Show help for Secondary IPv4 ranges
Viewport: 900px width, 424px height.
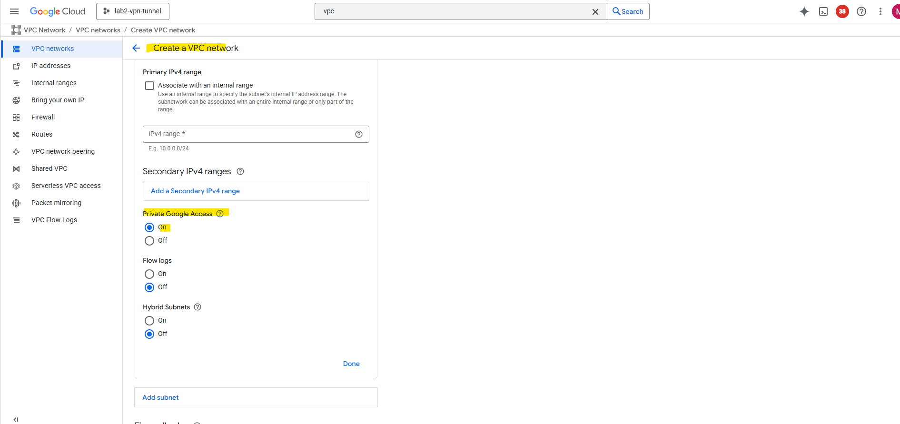click(240, 171)
